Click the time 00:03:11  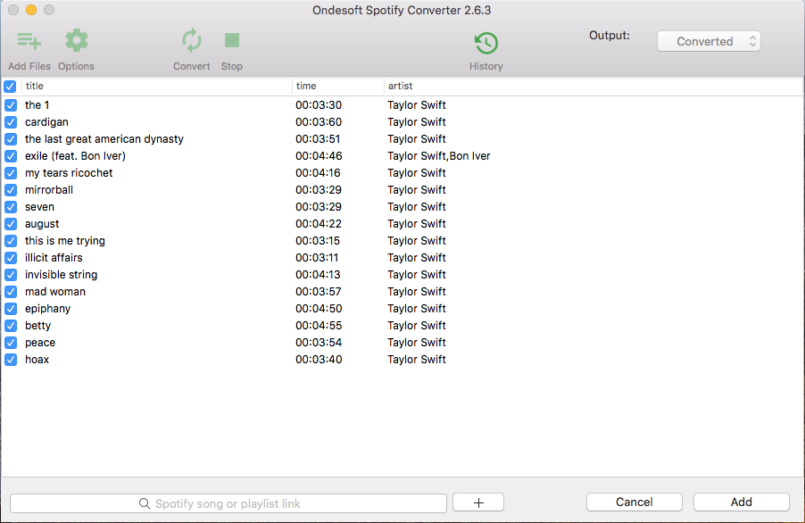pyautogui.click(x=318, y=258)
